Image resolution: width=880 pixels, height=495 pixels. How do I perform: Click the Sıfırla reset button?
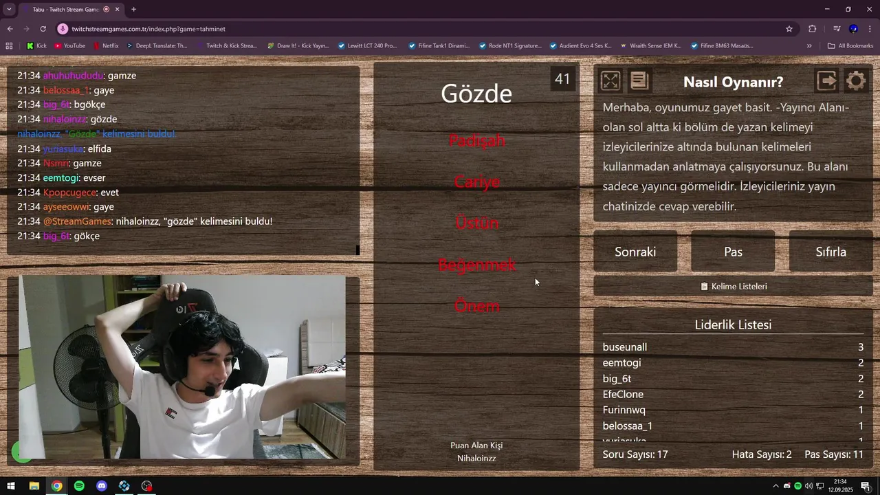coord(830,252)
